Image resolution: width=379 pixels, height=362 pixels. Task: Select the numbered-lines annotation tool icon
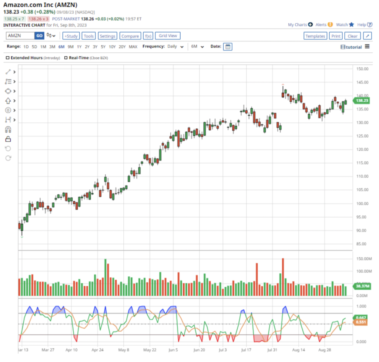coord(8,82)
